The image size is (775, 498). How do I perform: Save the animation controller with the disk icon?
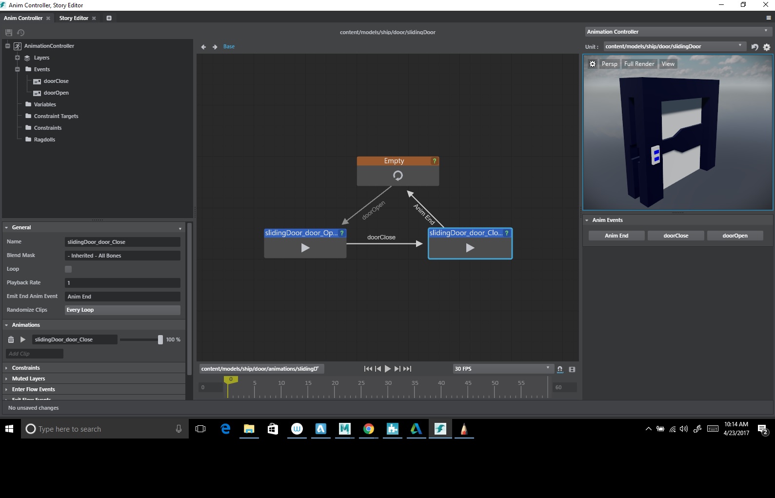click(8, 33)
